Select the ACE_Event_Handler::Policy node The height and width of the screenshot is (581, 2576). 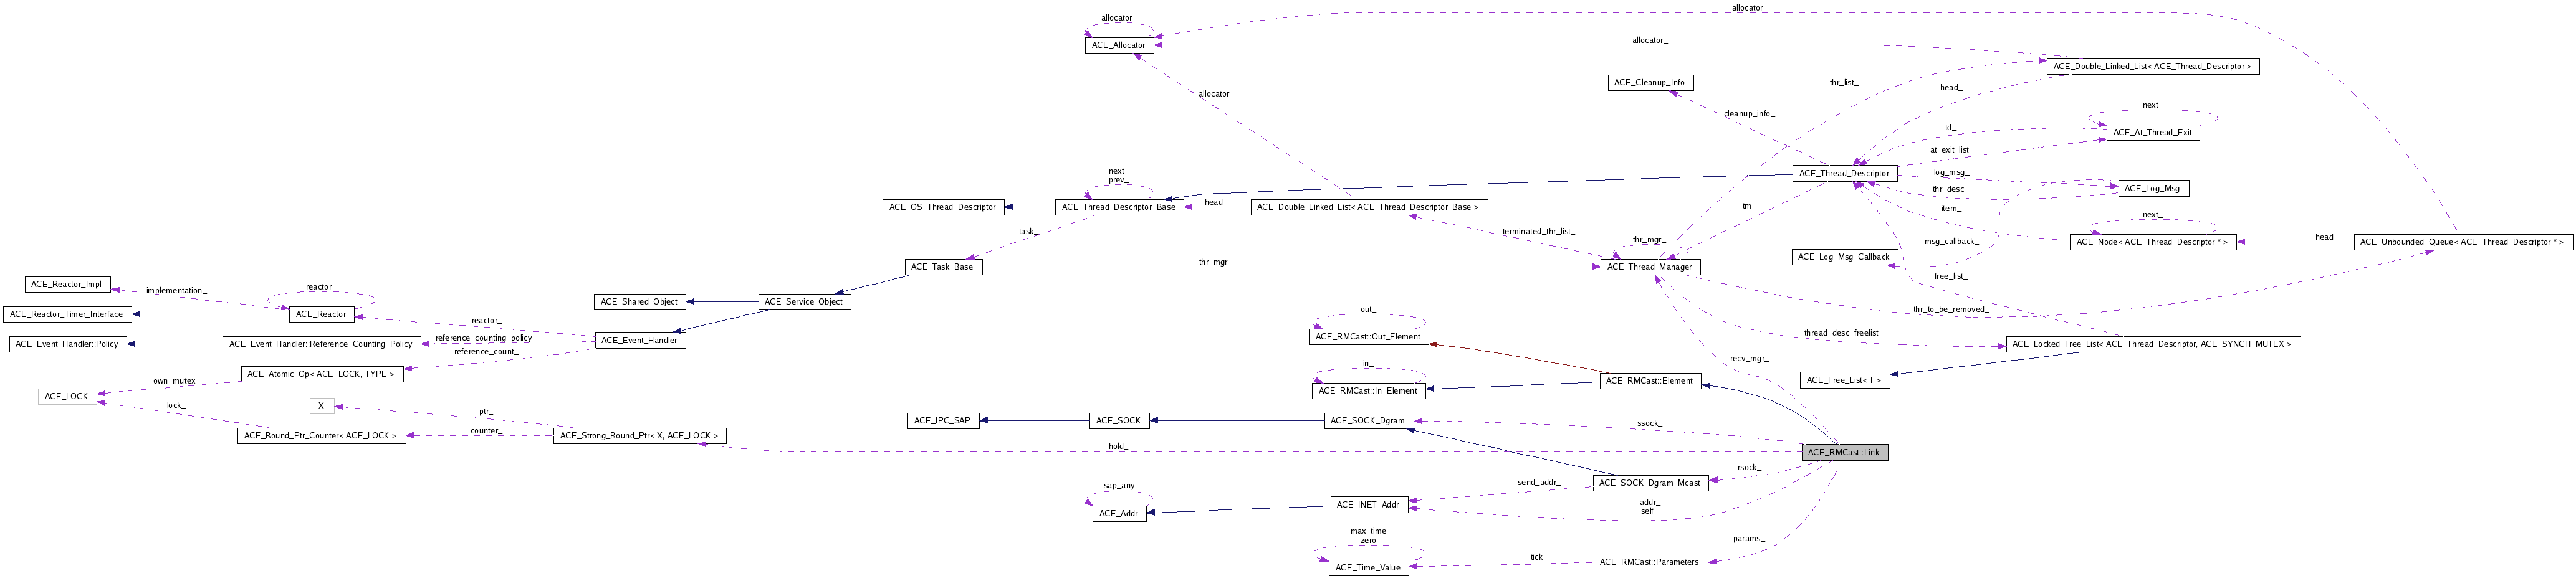(68, 344)
